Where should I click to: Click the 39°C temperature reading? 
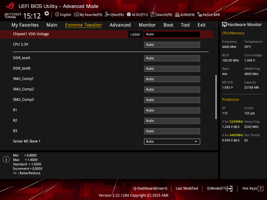coord(248,47)
